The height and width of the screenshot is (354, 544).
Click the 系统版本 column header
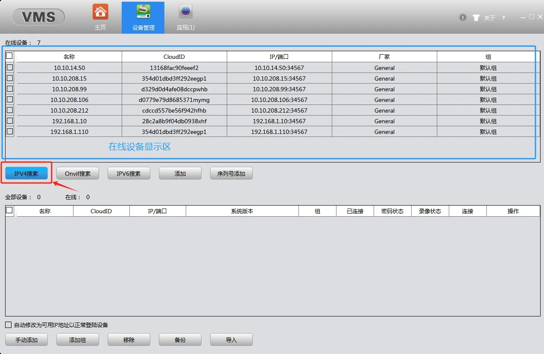[242, 211]
